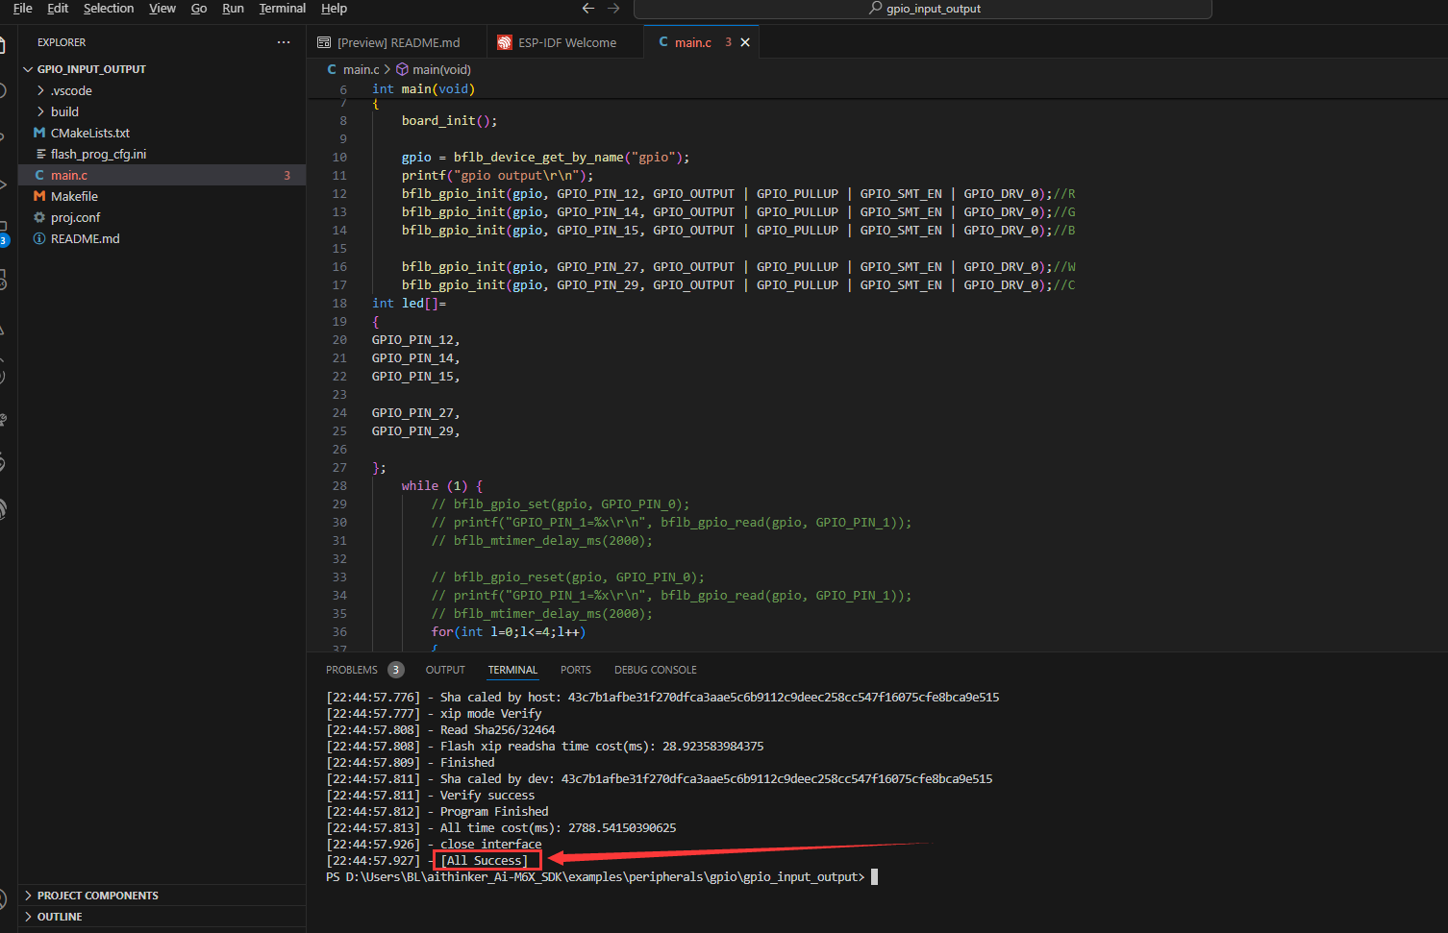Open the Terminal menu in menu bar
The image size is (1448, 933).
[283, 8]
